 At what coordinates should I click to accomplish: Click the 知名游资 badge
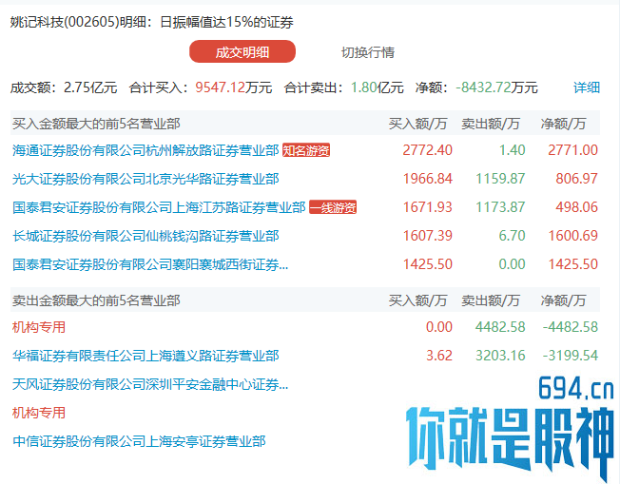tap(306, 150)
